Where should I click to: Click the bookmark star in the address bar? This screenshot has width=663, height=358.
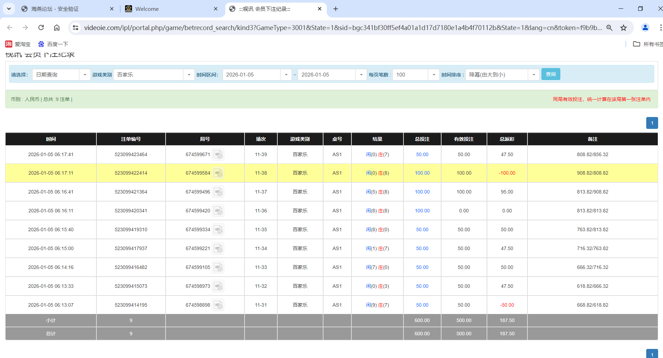click(x=624, y=28)
